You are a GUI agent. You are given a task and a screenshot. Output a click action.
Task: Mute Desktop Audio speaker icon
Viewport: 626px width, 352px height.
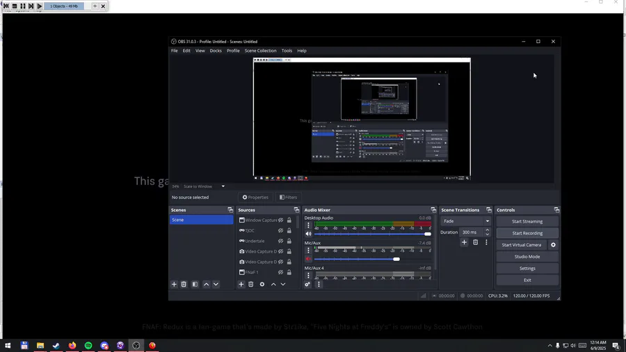pos(308,234)
